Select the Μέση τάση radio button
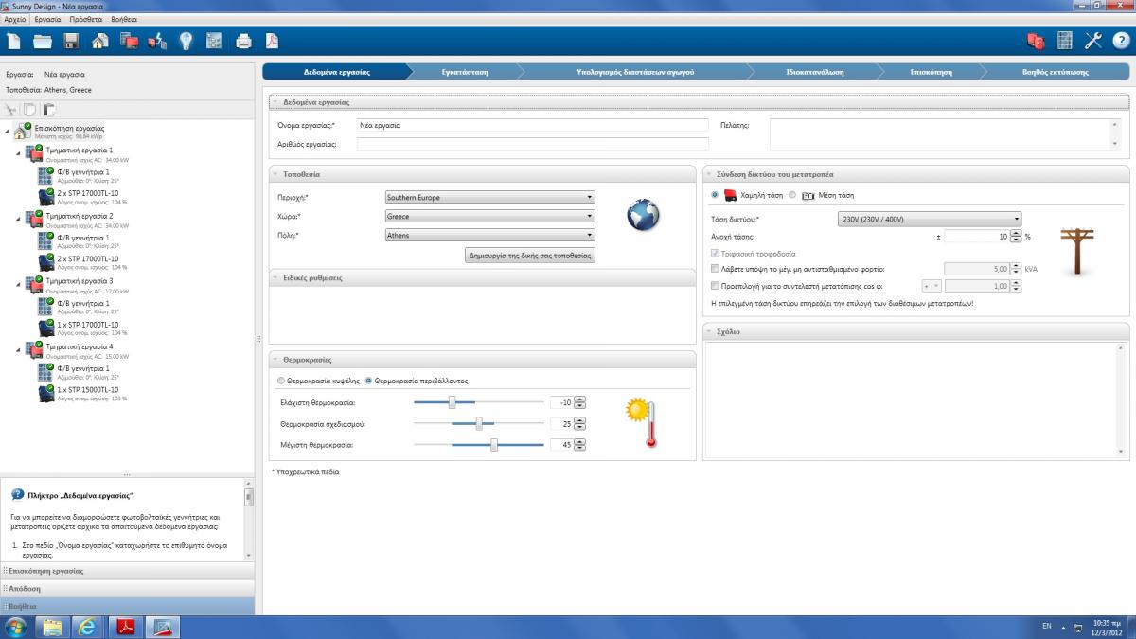This screenshot has width=1136, height=639. click(x=792, y=195)
